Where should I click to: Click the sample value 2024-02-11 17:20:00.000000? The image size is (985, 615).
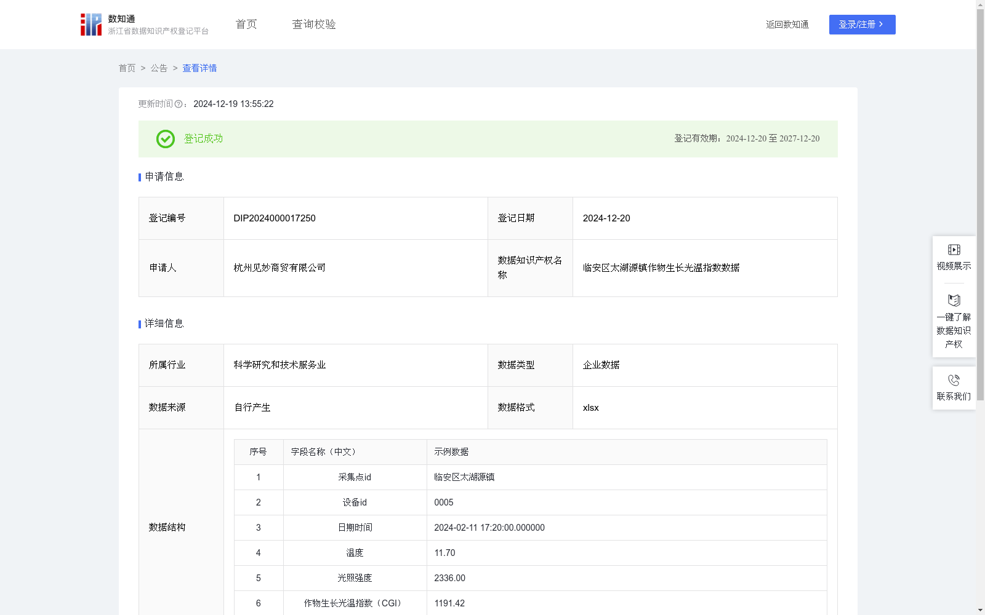(489, 528)
